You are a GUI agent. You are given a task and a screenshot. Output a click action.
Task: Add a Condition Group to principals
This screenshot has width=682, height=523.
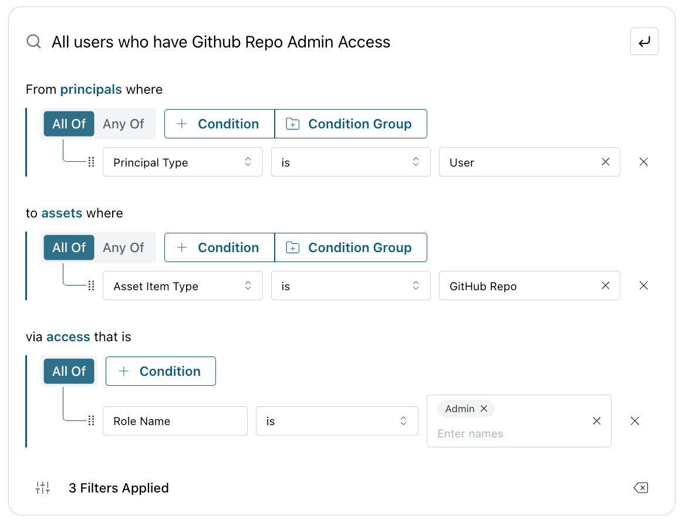coord(350,124)
